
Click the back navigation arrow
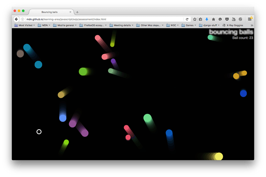pyautogui.click(x=16, y=19)
